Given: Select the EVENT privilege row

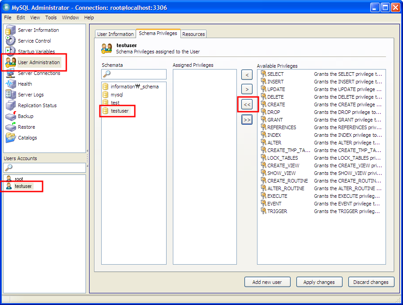Looking at the screenshot, I should coord(321,204).
